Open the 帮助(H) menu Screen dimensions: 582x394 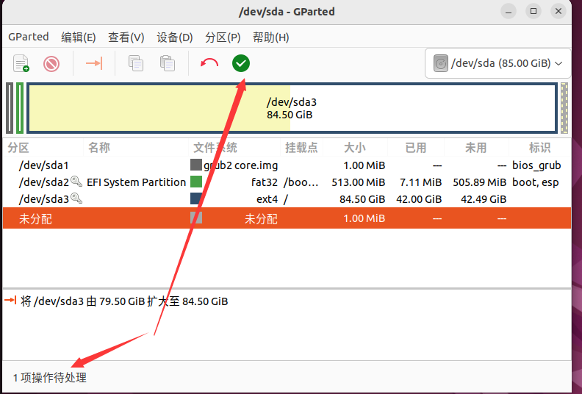[x=270, y=37]
